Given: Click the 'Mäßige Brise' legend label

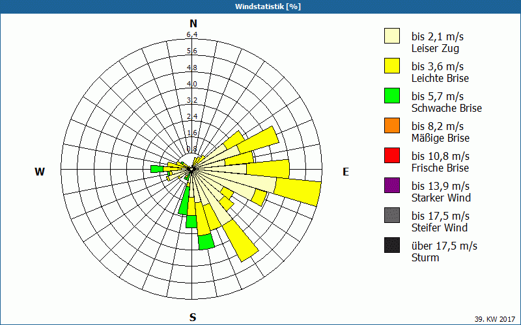Looking at the screenshot, I should click(441, 138).
